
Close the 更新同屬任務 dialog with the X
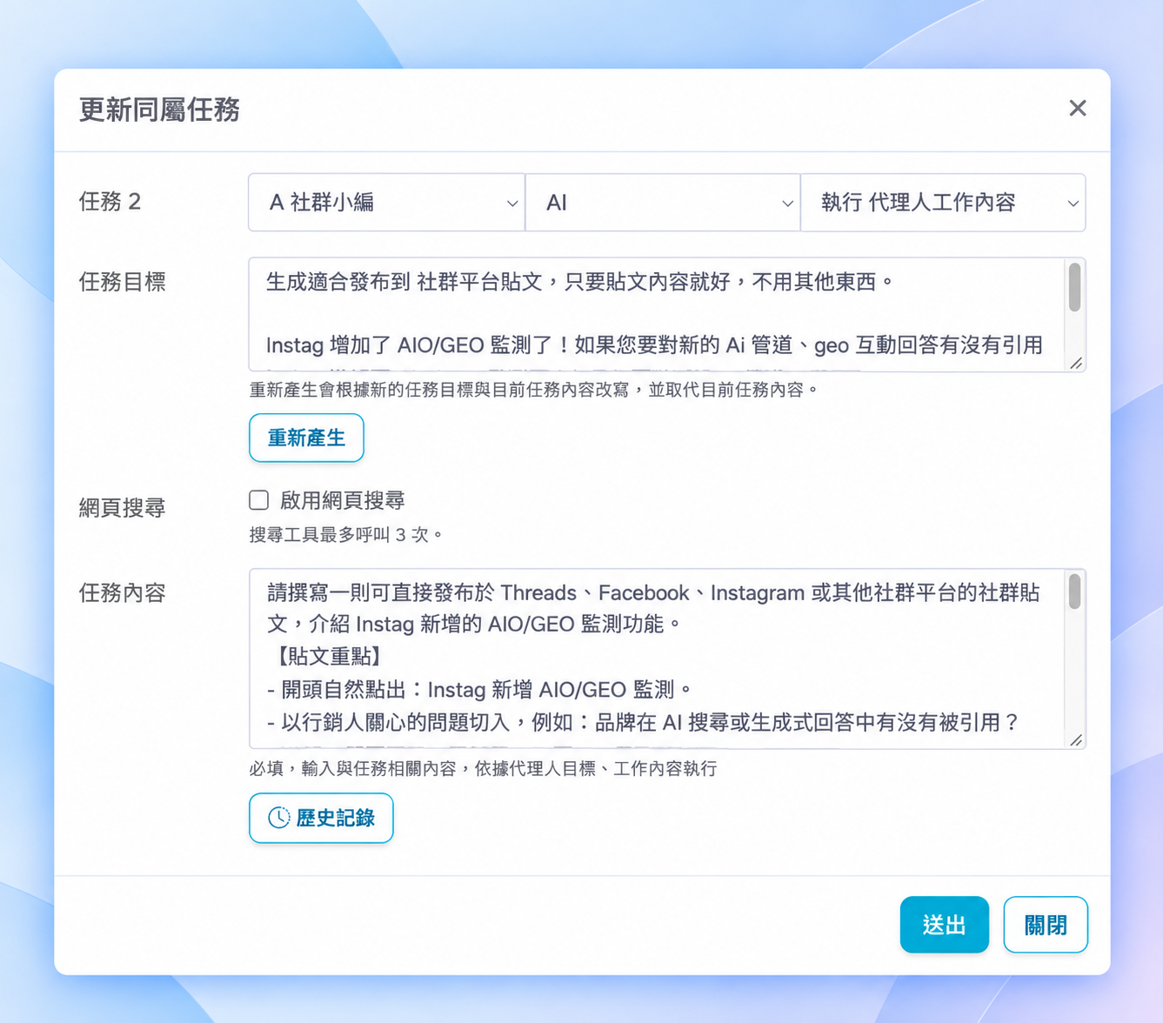pos(1078,108)
